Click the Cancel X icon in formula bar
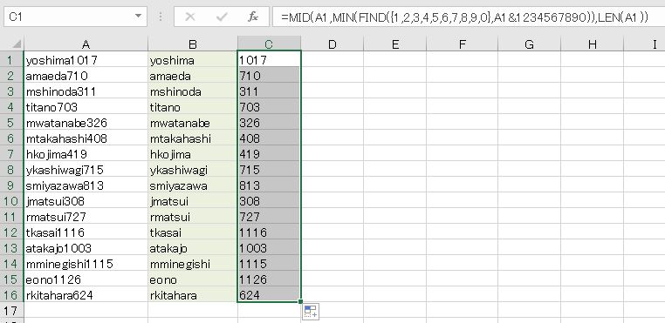Screen dimensions: 665x323 190,17
